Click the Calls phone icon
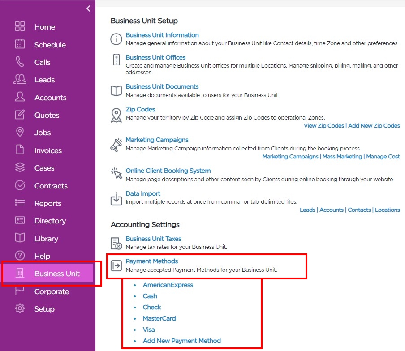The width and height of the screenshot is (405, 351). [x=20, y=62]
